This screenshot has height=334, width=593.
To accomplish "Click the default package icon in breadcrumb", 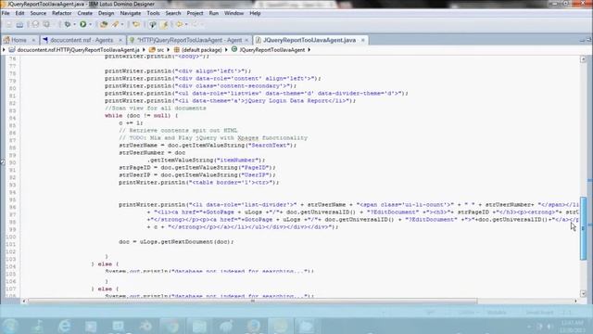I will (177, 49).
